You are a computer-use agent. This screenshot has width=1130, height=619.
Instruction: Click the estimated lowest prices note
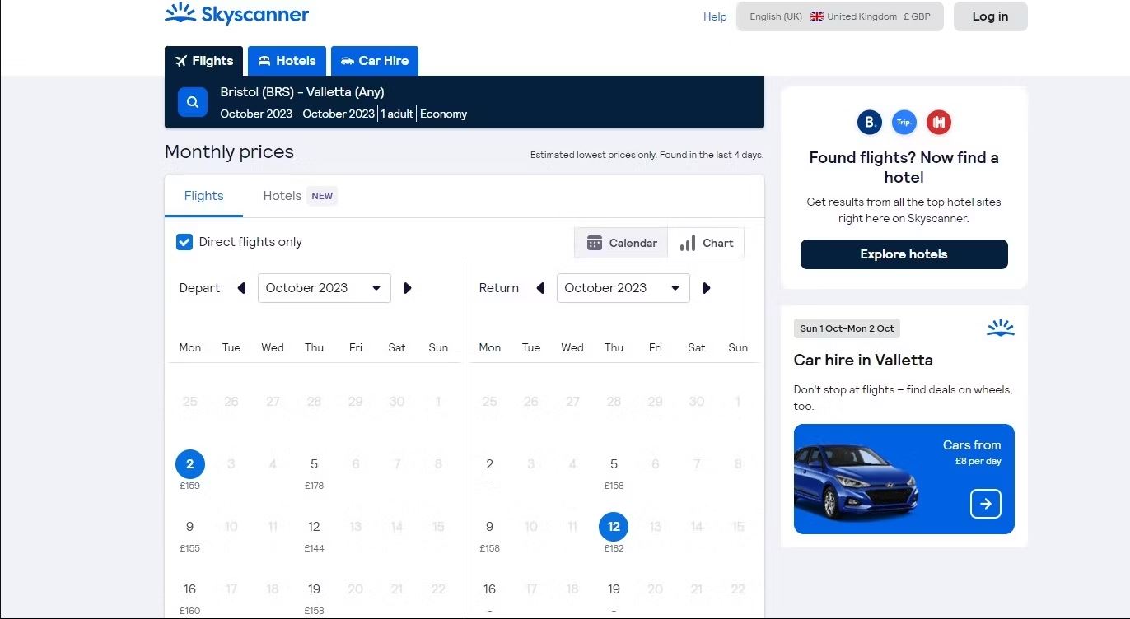point(647,155)
